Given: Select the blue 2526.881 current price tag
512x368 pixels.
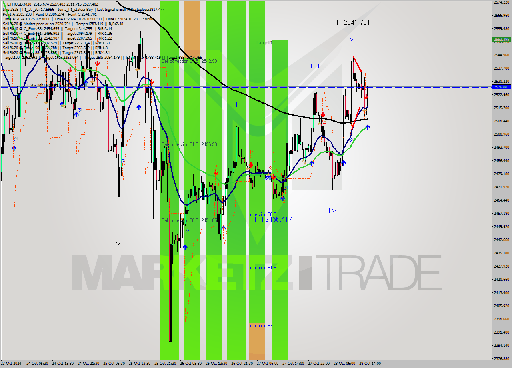Looking at the screenshot, I should [x=501, y=87].
